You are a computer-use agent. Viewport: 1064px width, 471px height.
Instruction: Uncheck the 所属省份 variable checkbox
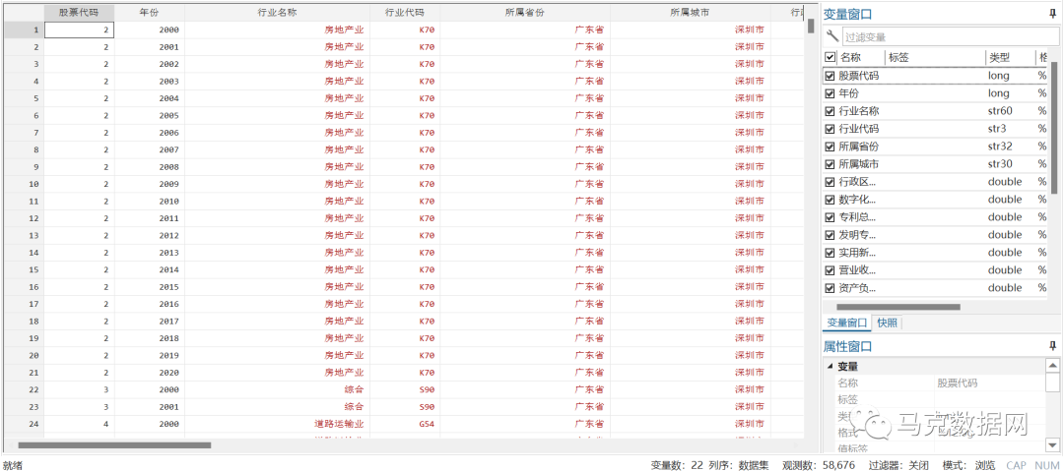coord(830,147)
